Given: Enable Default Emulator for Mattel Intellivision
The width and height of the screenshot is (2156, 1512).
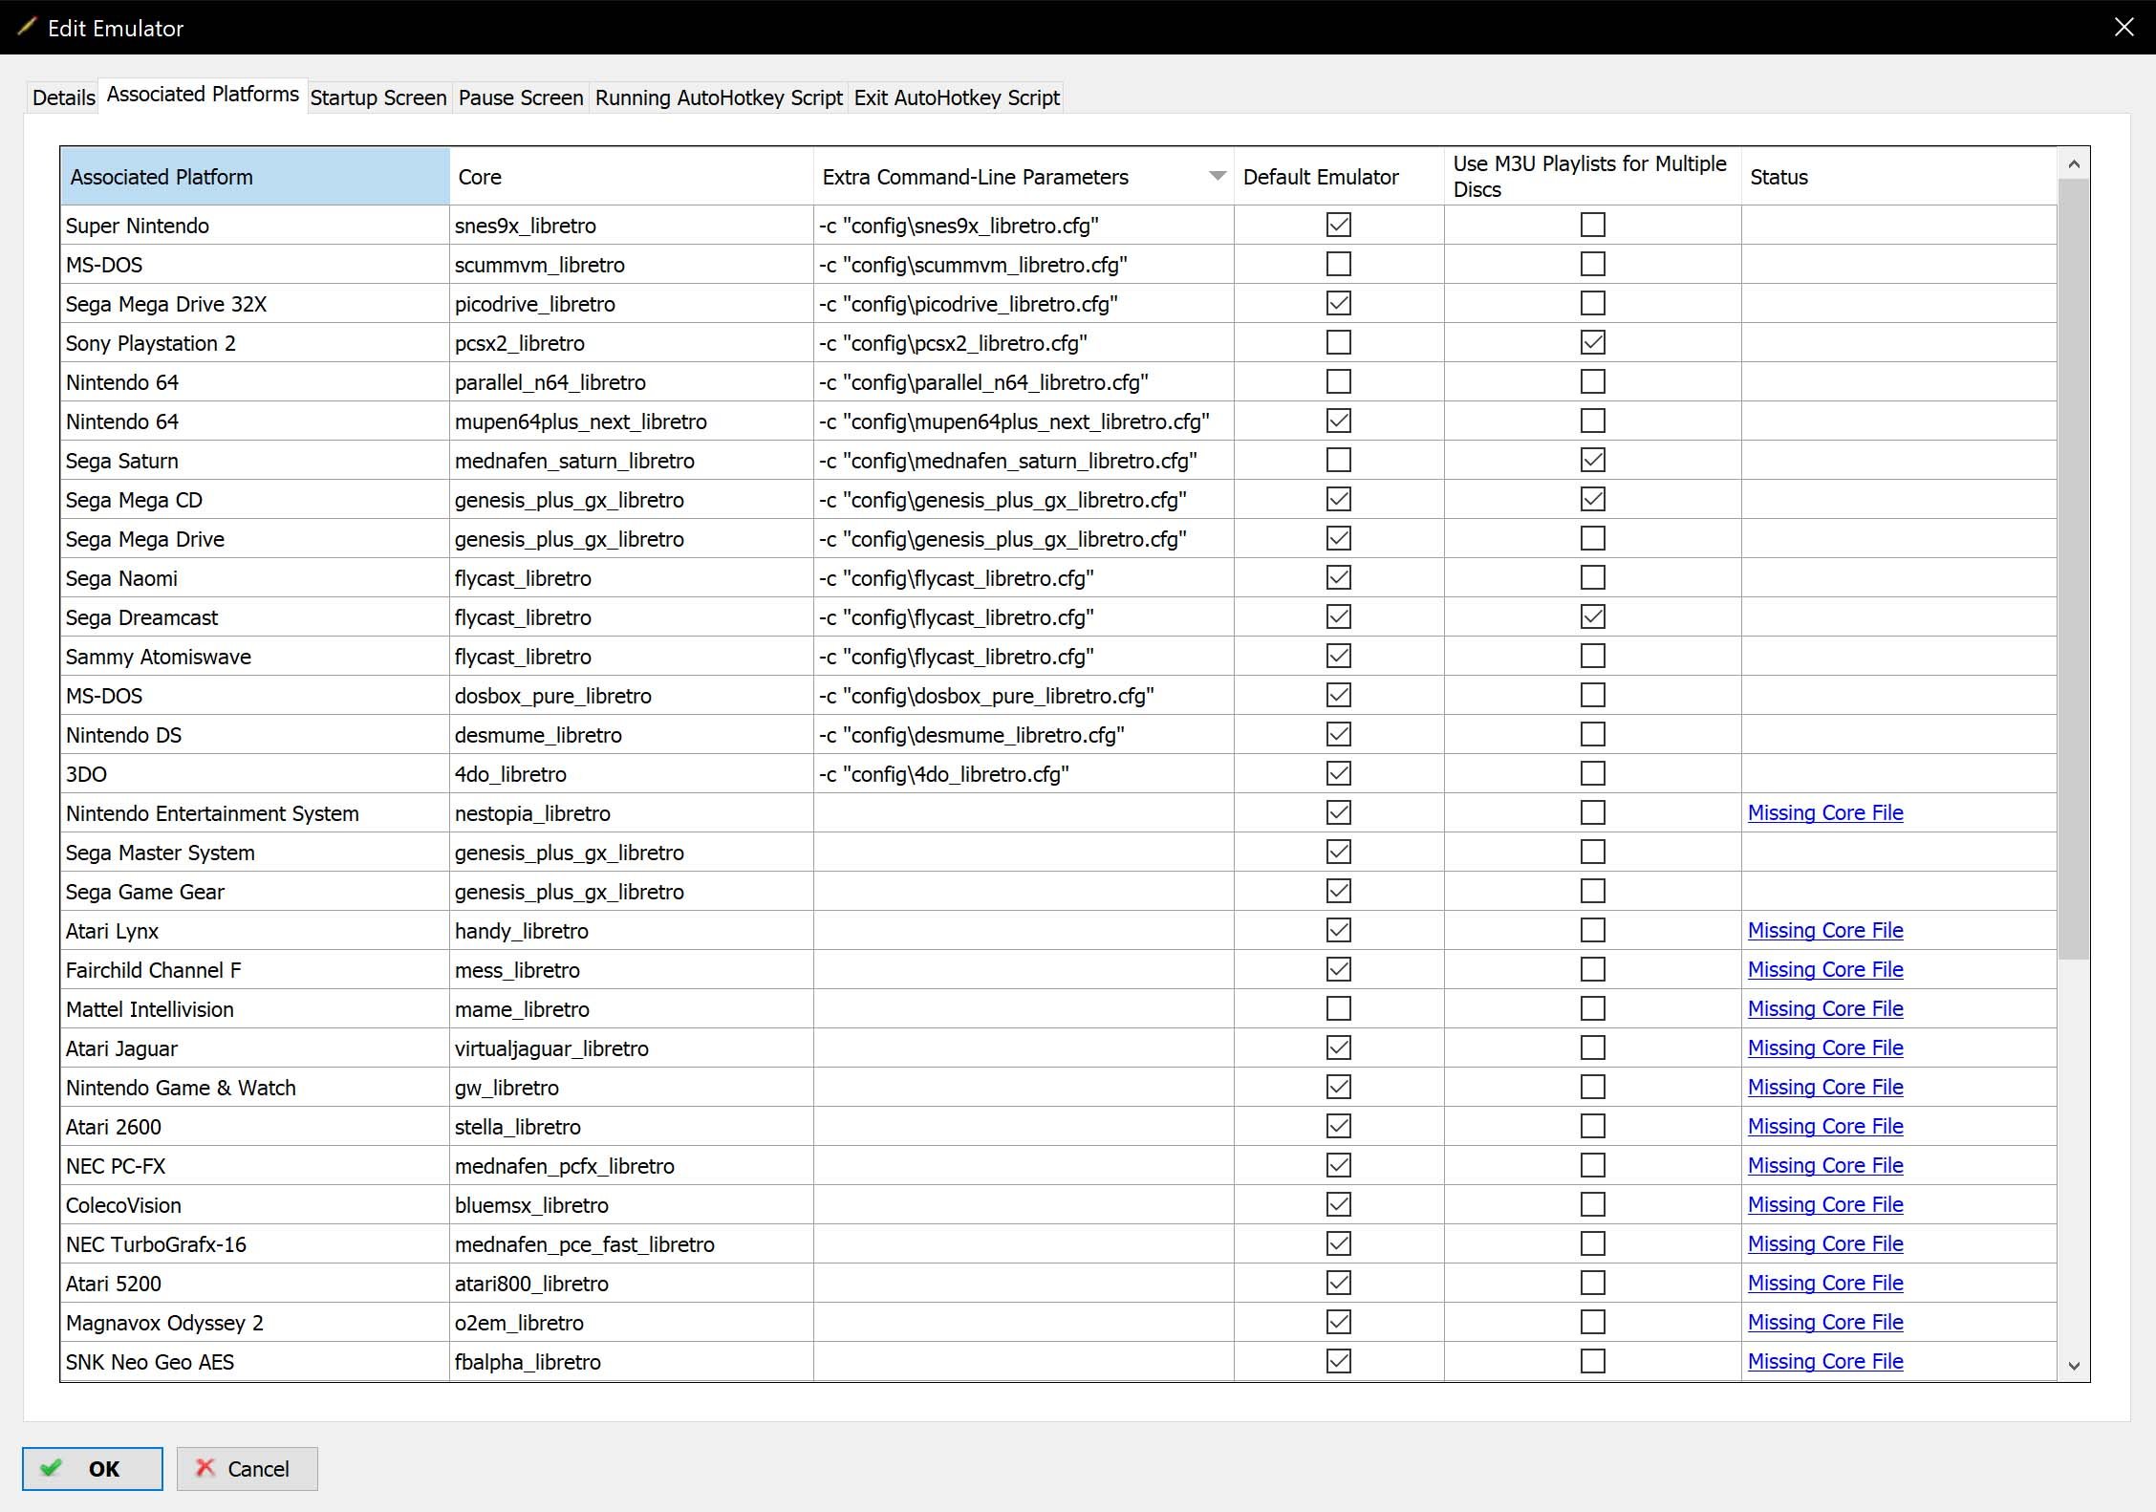Looking at the screenshot, I should [1339, 1008].
